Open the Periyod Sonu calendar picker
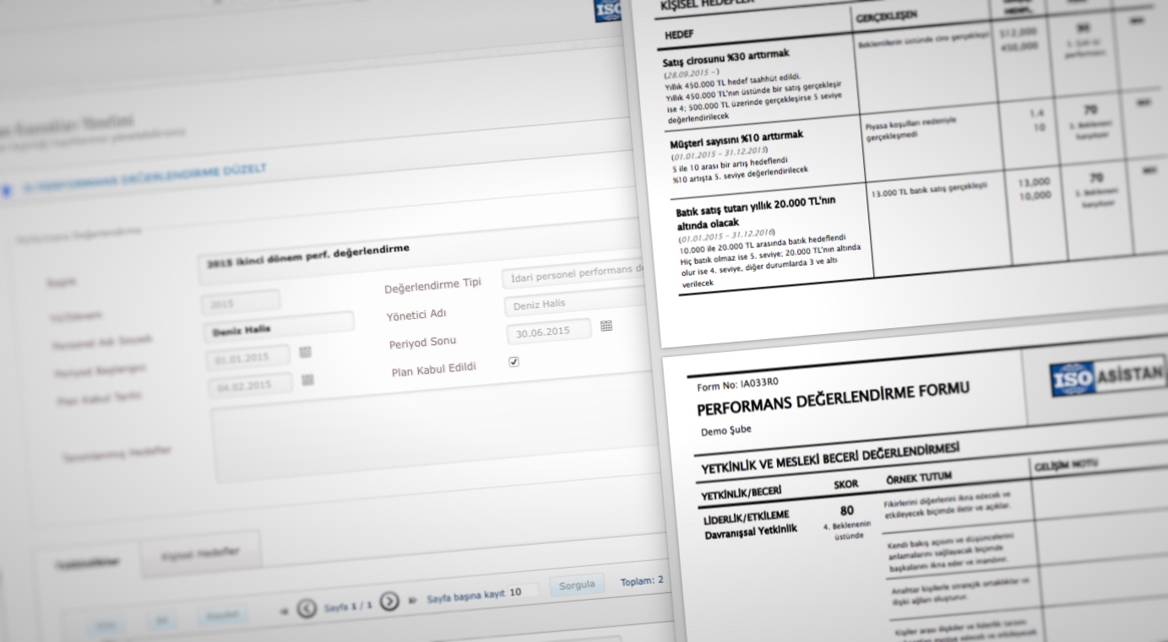1168x642 pixels. (606, 326)
